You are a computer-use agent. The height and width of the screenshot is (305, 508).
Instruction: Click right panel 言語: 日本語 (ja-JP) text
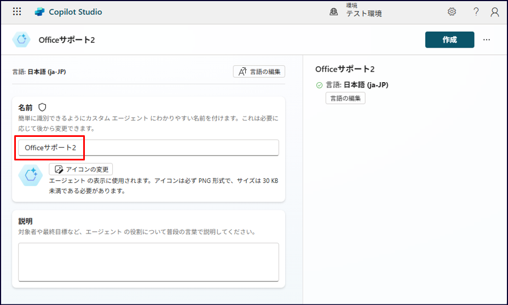tap(357, 85)
